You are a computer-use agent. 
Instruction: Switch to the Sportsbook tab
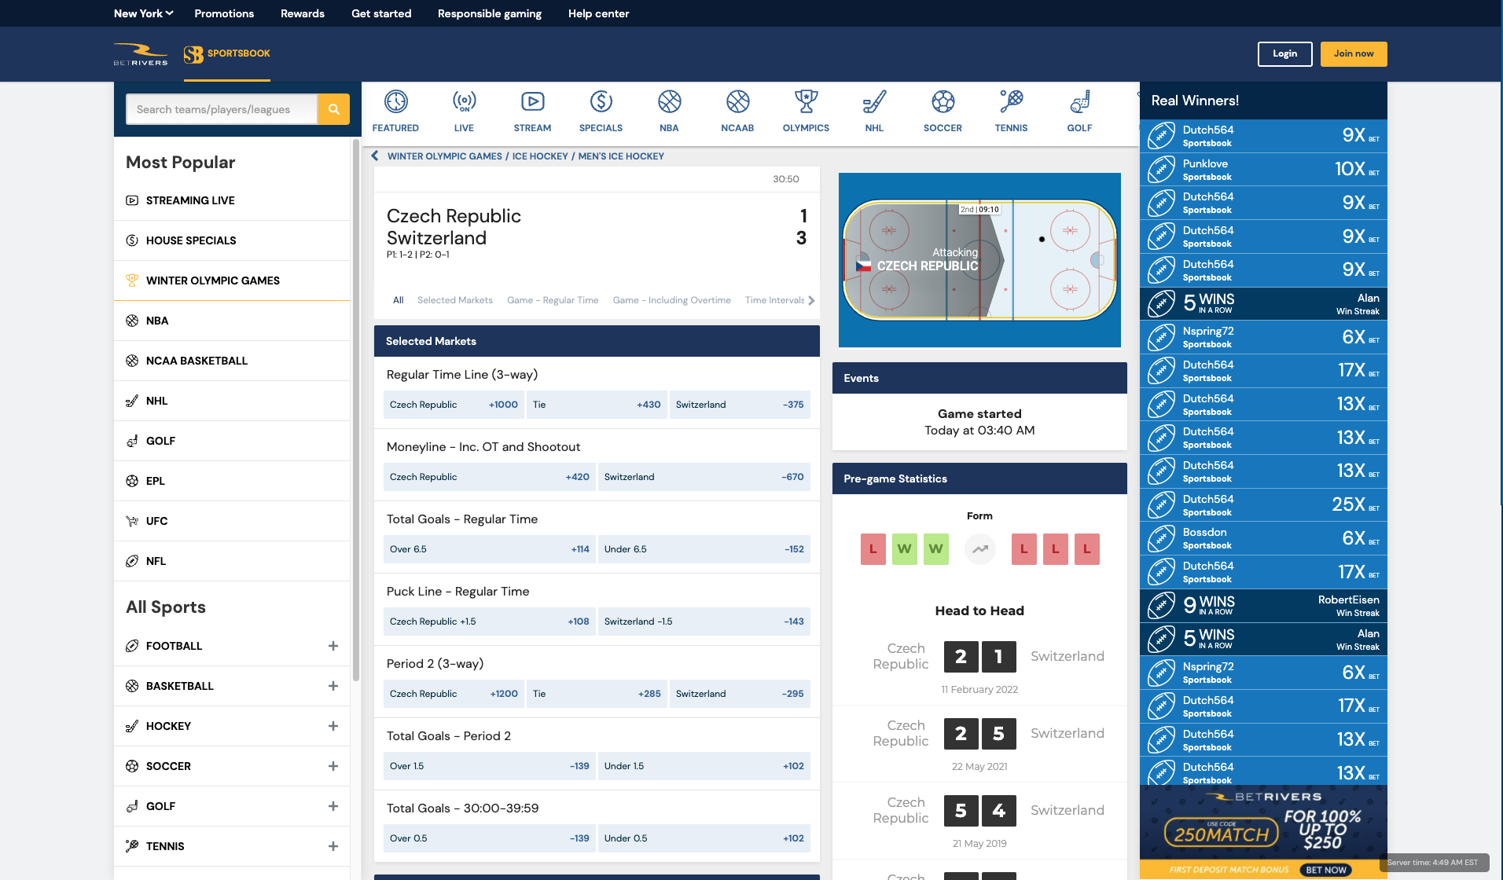[227, 53]
